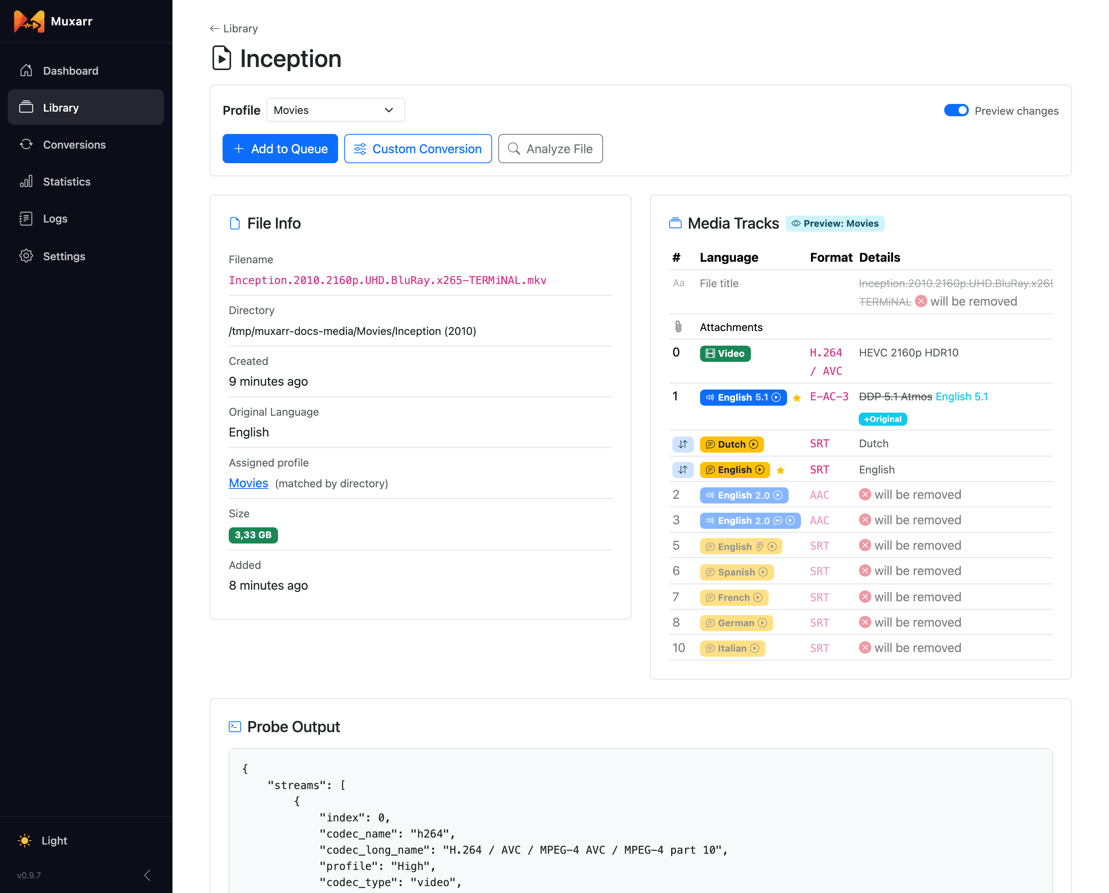Screen dimensions: 1109x893
Task: Click the Conversions sync icon
Action: (x=26, y=145)
